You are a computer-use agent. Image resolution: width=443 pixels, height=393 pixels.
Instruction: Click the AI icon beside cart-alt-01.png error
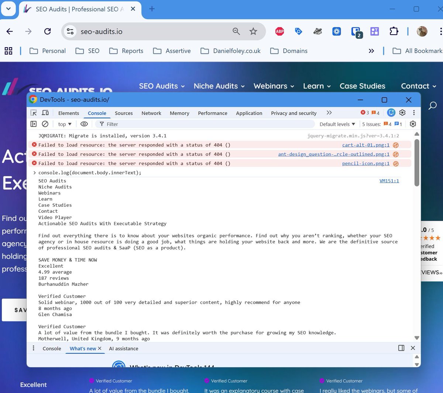pos(396,145)
